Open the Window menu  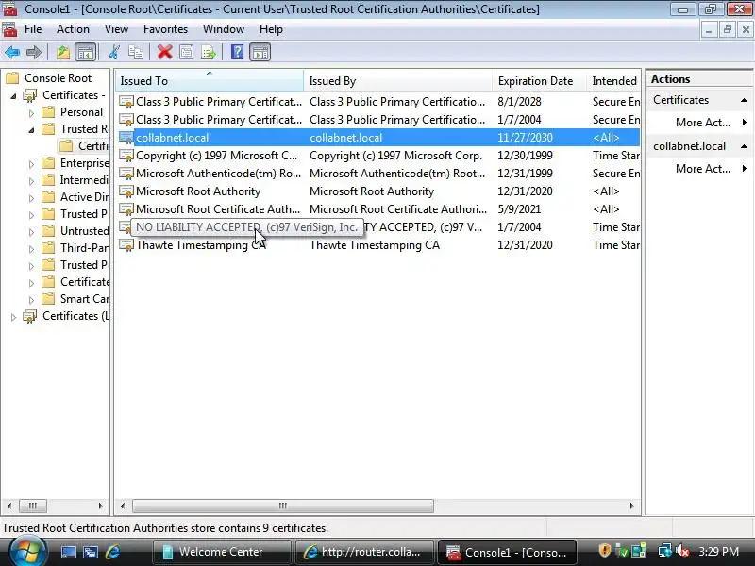tap(224, 29)
